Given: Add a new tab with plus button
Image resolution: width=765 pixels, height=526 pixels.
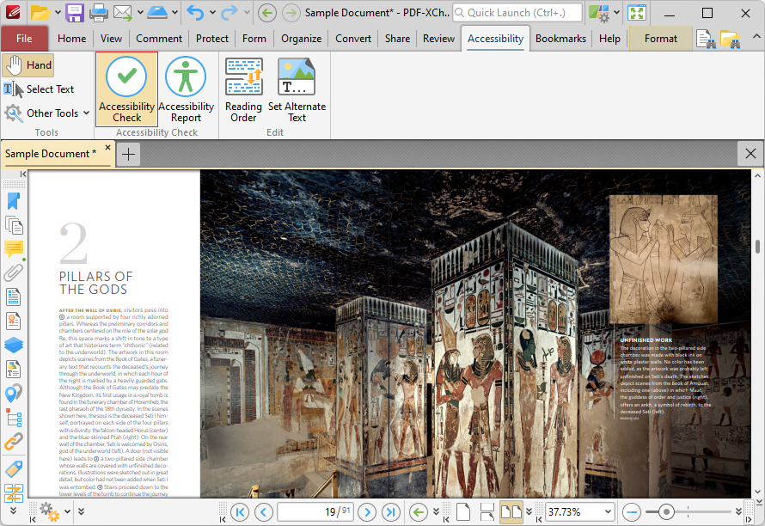Looking at the screenshot, I should (128, 155).
